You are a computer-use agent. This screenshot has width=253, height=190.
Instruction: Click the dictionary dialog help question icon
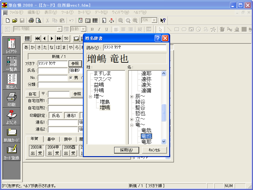157,38
